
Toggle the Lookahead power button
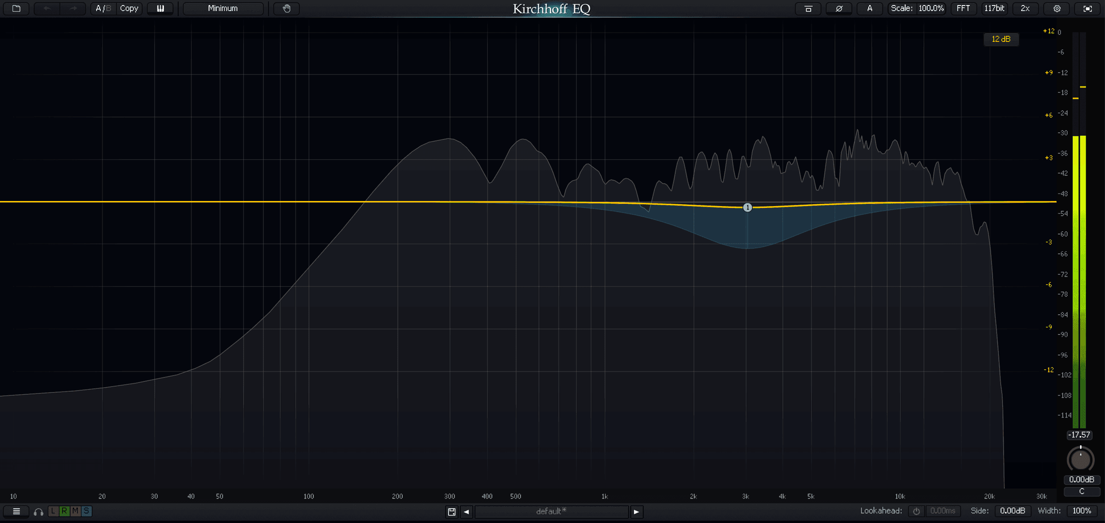(x=916, y=511)
